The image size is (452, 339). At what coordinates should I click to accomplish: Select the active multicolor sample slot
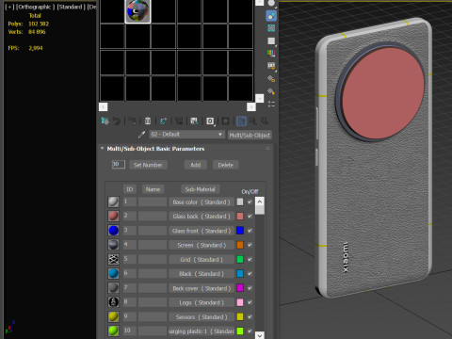(137, 11)
